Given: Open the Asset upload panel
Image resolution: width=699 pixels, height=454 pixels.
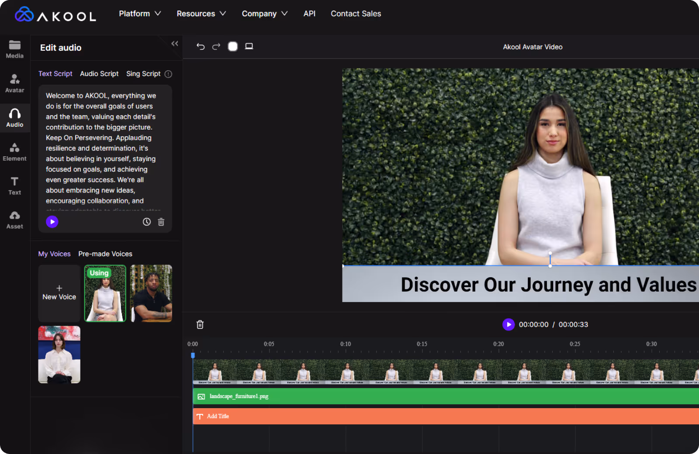Looking at the screenshot, I should point(15,220).
